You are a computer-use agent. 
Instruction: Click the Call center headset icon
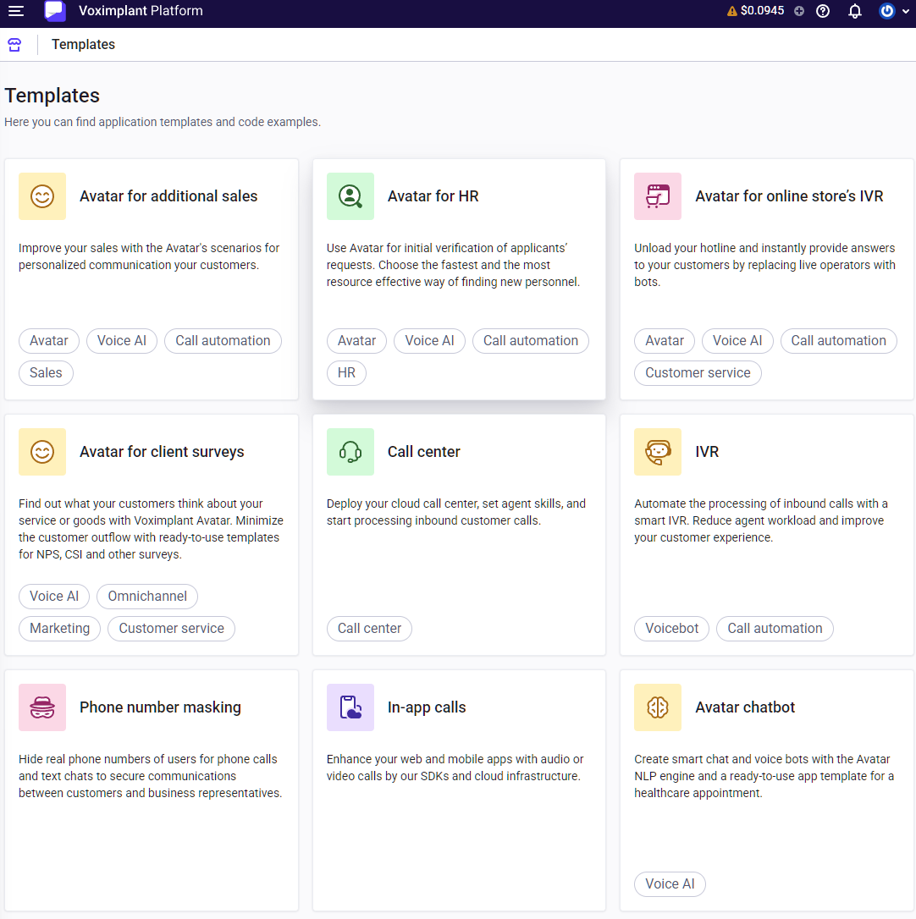point(350,452)
